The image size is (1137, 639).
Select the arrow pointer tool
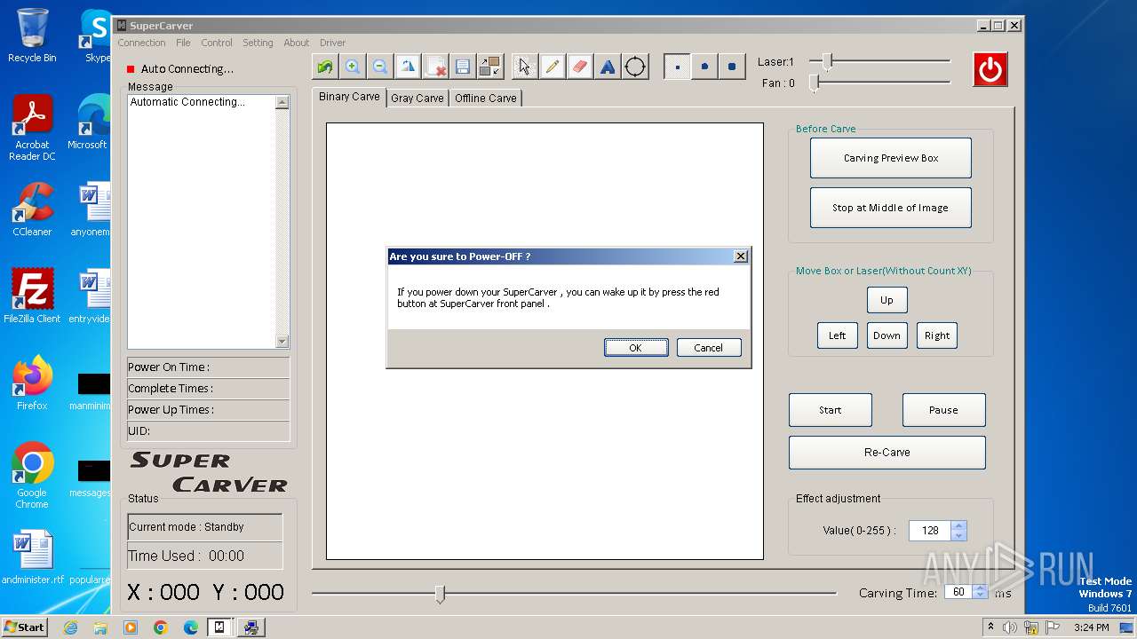click(x=525, y=67)
